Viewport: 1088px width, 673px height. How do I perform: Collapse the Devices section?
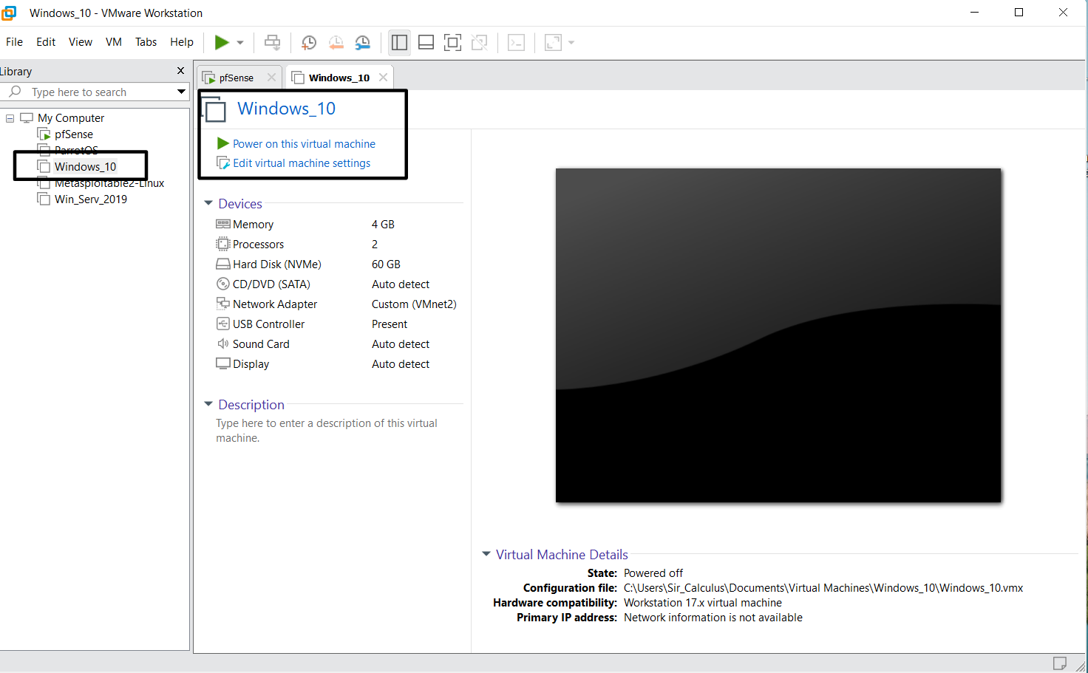coord(208,203)
